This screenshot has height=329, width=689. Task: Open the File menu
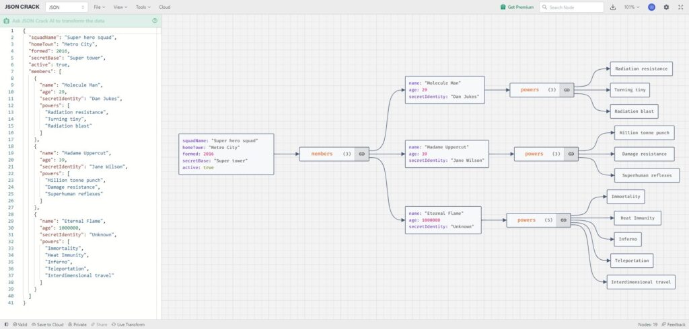[100, 7]
